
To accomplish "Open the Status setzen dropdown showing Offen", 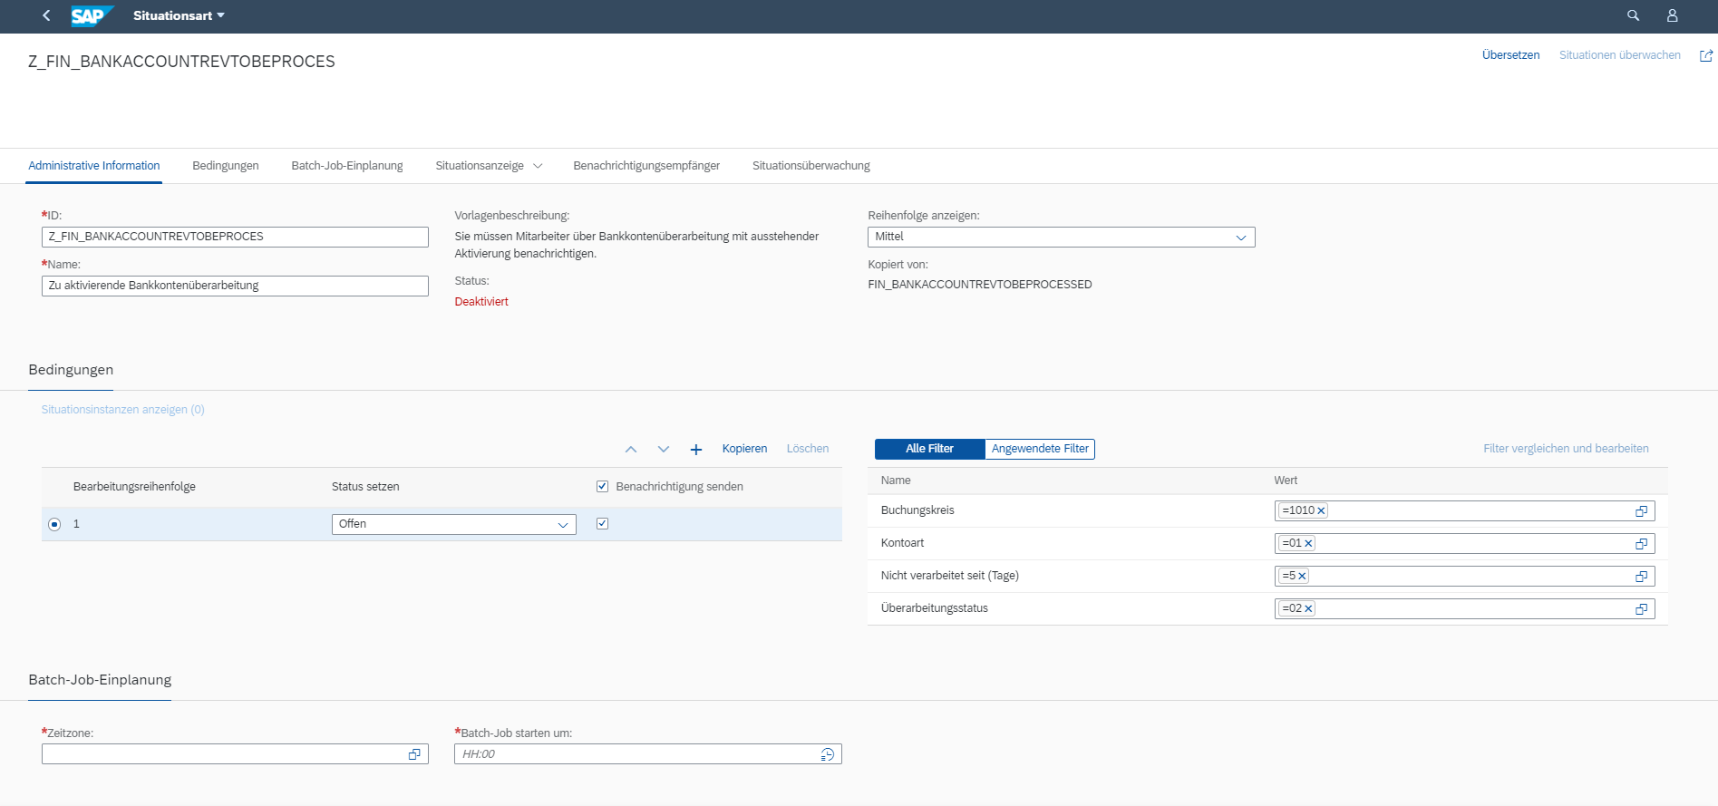I will point(562,525).
